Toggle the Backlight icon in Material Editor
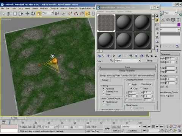Screen dimensions: 182x136 (x=157, y=20)
